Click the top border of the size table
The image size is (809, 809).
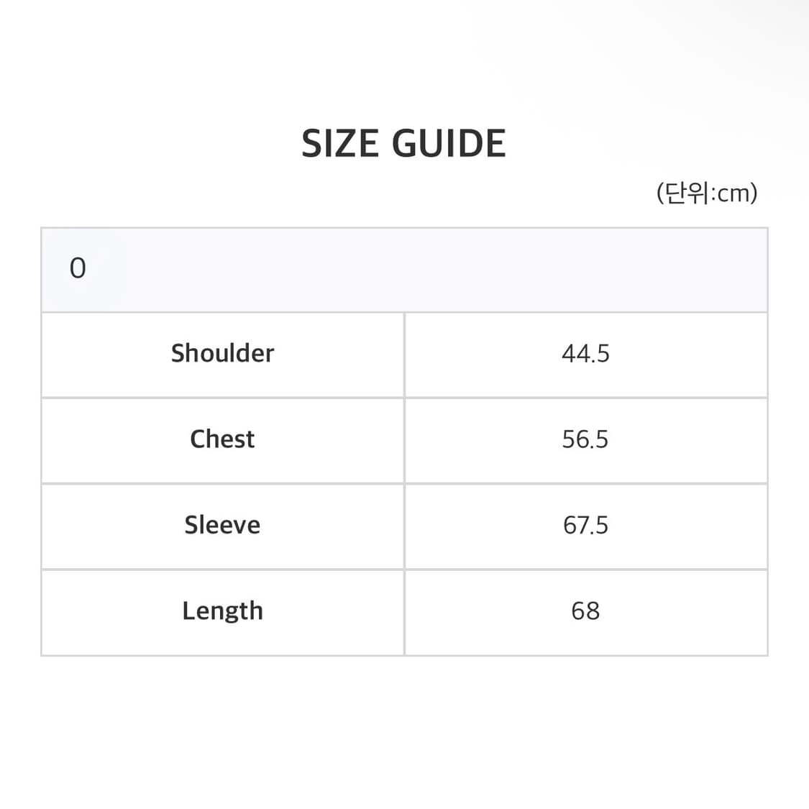click(x=404, y=228)
